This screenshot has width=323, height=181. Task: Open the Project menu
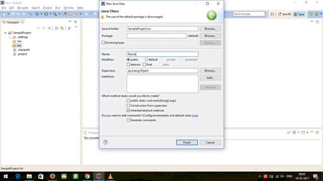pos(47,8)
